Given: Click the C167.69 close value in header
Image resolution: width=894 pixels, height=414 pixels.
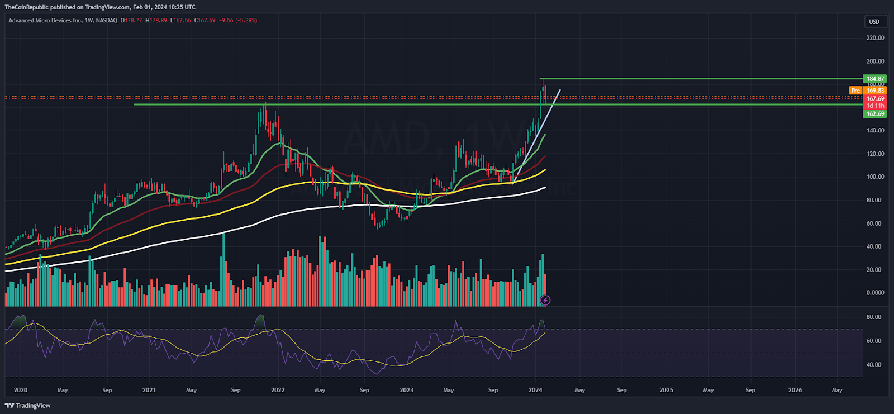Looking at the screenshot, I should [205, 21].
